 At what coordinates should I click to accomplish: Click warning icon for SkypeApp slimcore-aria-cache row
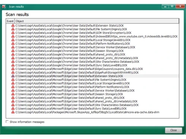pos(13,112)
